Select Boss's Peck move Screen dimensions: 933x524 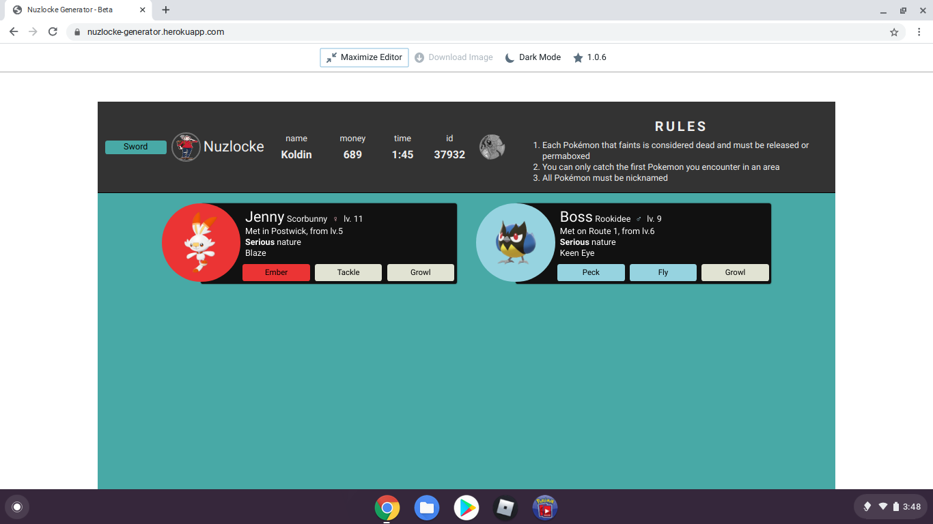click(591, 272)
